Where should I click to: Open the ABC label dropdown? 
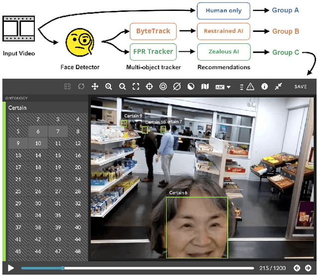tap(223, 87)
